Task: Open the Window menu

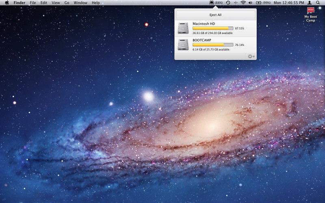Action: (x=80, y=3)
